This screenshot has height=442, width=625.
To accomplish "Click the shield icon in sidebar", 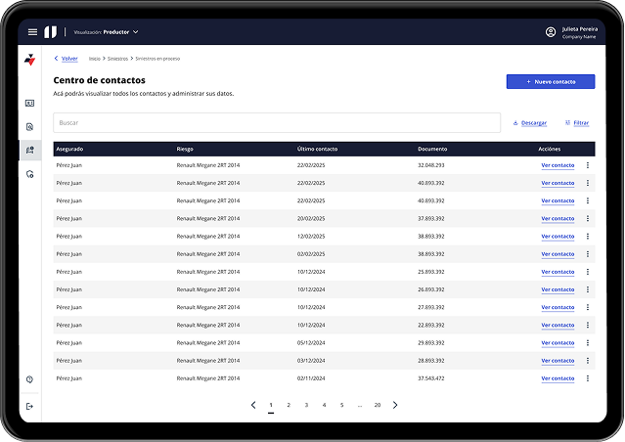I will [x=29, y=173].
